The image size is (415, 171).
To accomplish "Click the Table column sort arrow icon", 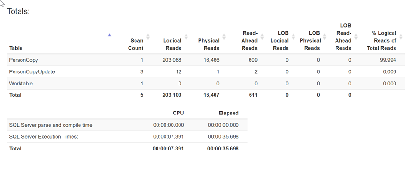I will [x=109, y=35].
